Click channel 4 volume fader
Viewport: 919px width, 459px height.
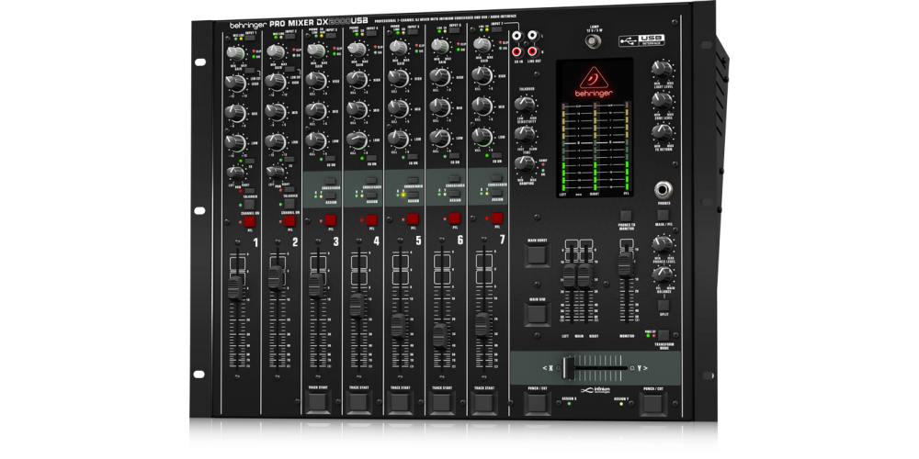pos(357,306)
